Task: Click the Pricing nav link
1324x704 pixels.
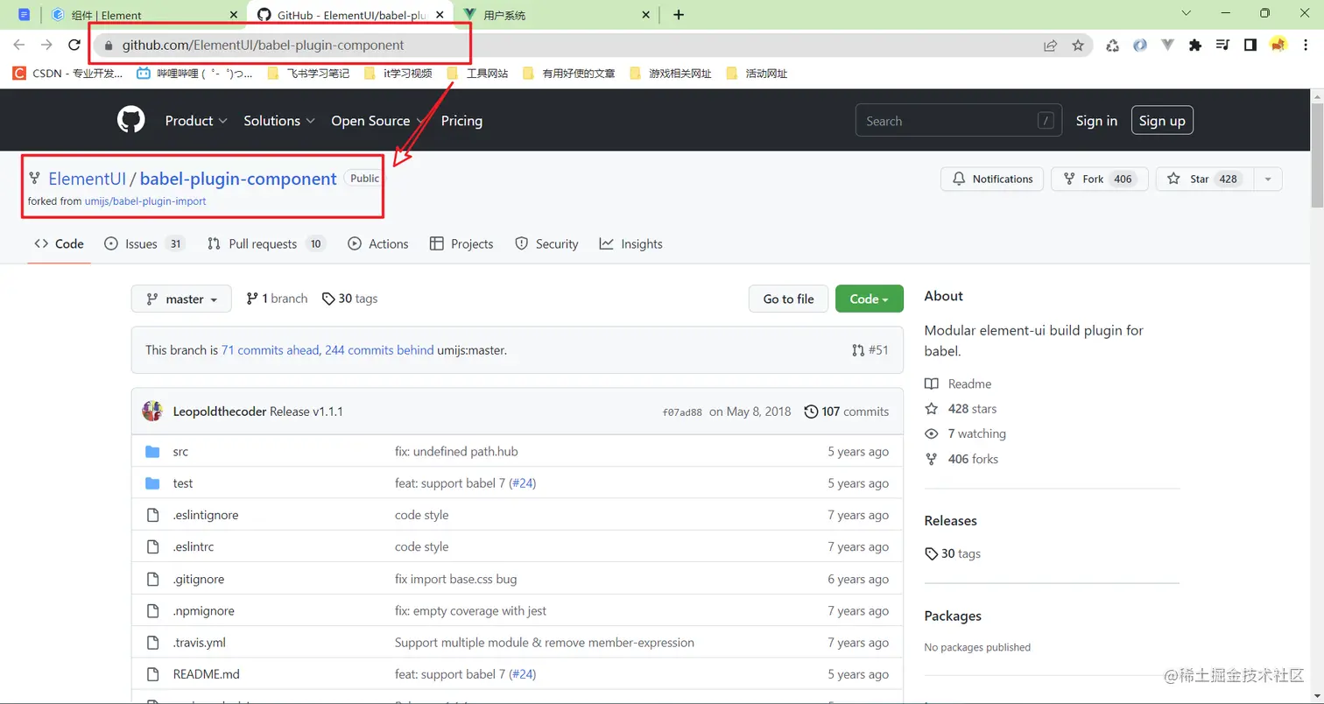Action: (461, 121)
